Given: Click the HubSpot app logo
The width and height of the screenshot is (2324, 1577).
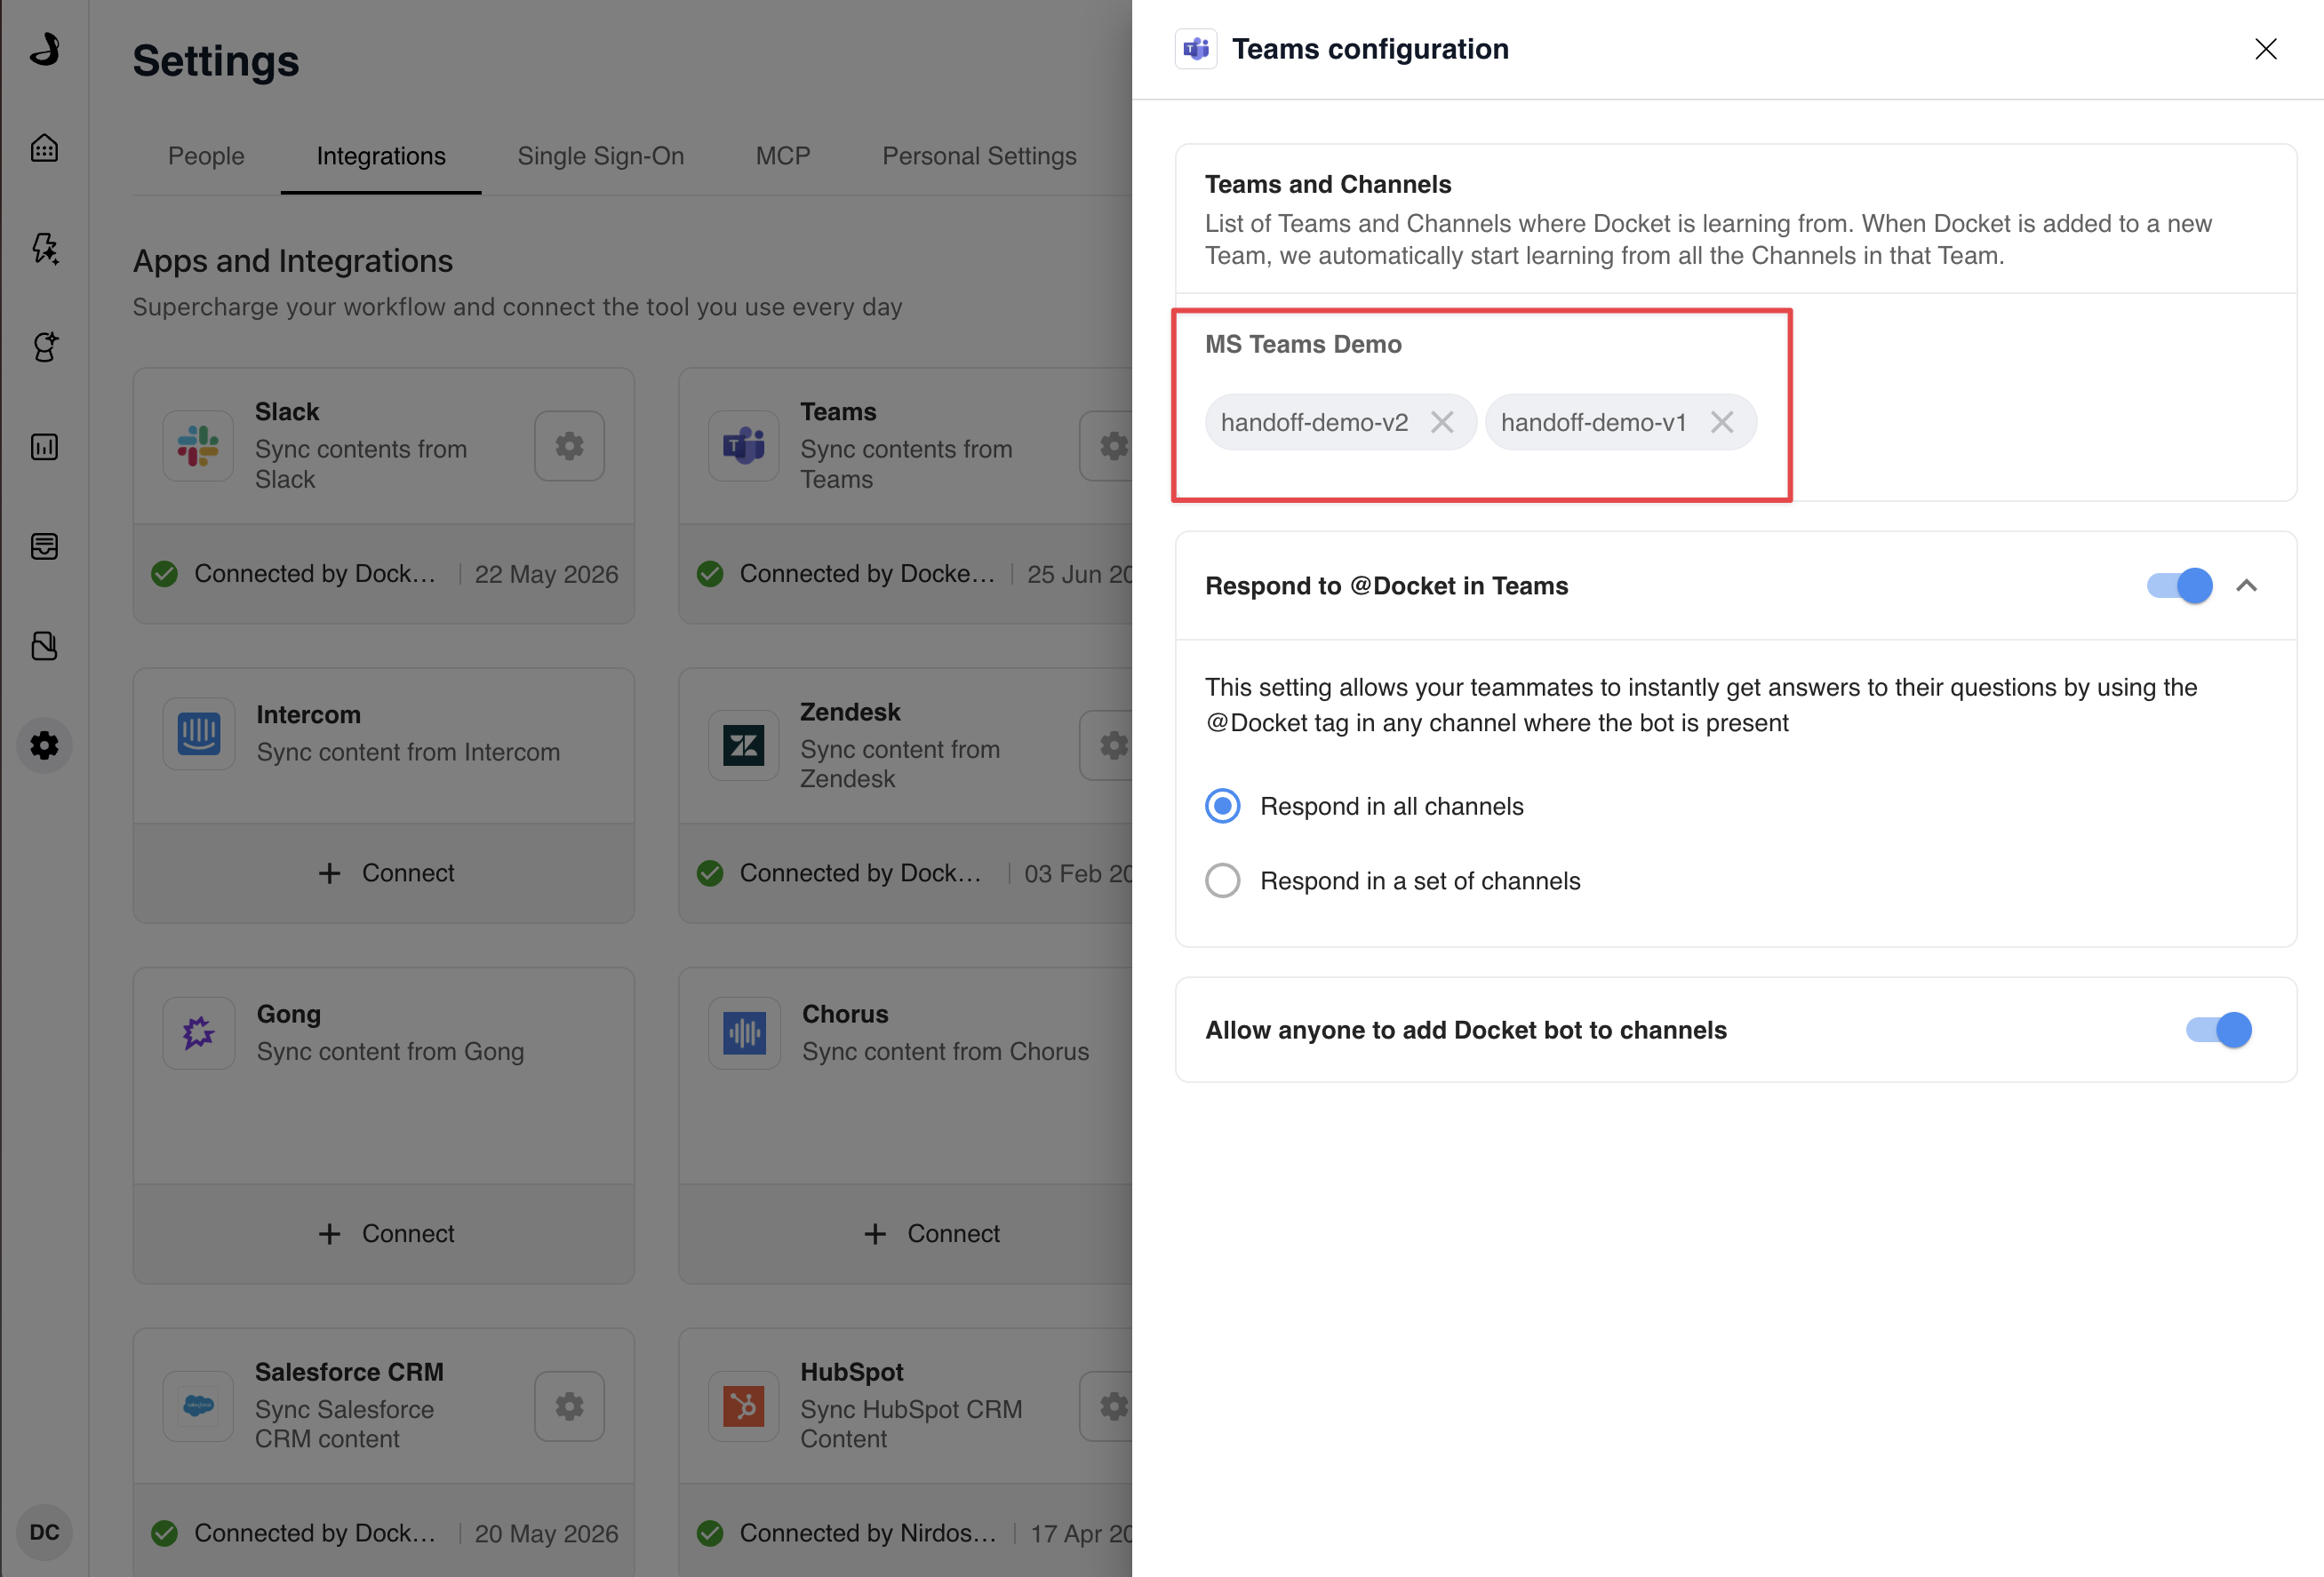Looking at the screenshot, I should click(743, 1406).
